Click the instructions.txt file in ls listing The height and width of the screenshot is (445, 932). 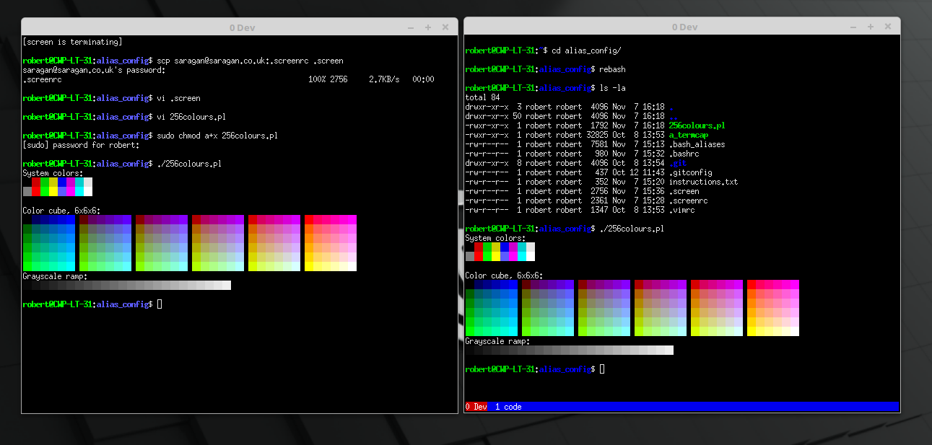pyautogui.click(x=703, y=182)
